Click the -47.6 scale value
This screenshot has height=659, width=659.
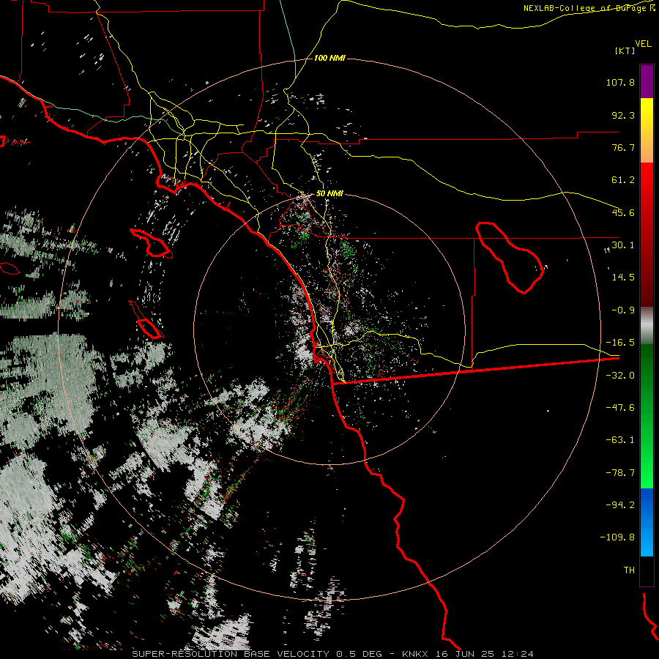pos(620,407)
